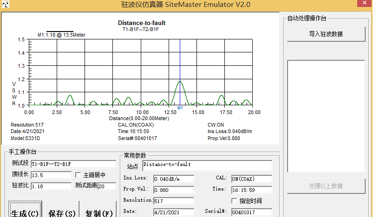Click the highest VSWR peak on the graph
This screenshot has width=373, height=217.
point(180,82)
